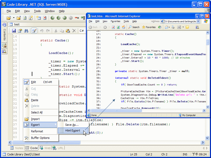Click the Paste clipboard icon in editor toolbar

[68, 31]
